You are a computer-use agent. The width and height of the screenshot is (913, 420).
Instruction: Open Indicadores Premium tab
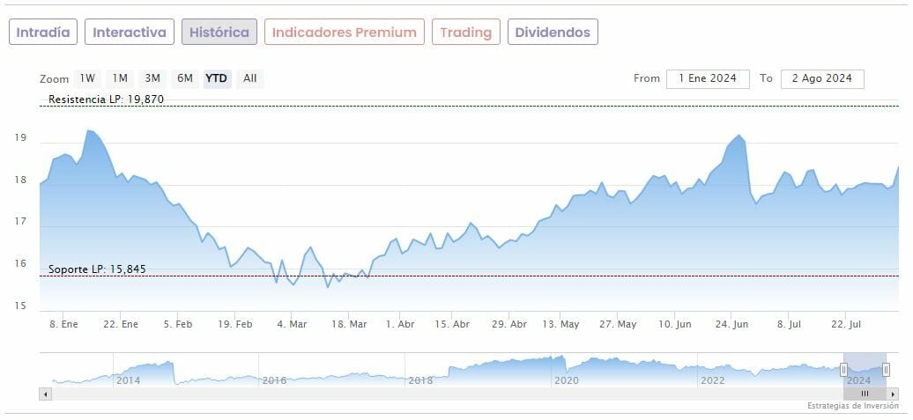pyautogui.click(x=344, y=33)
